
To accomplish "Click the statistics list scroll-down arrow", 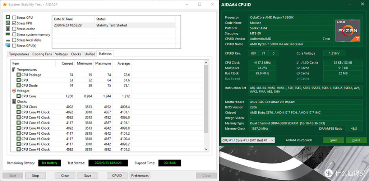I will pos(206,149).
